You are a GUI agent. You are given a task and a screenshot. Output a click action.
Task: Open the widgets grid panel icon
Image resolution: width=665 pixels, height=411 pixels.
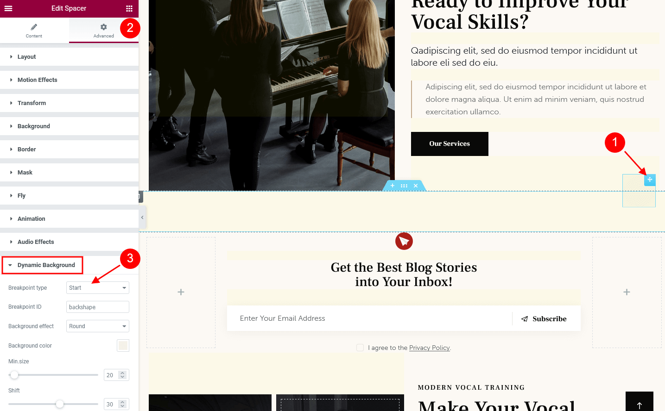point(129,8)
